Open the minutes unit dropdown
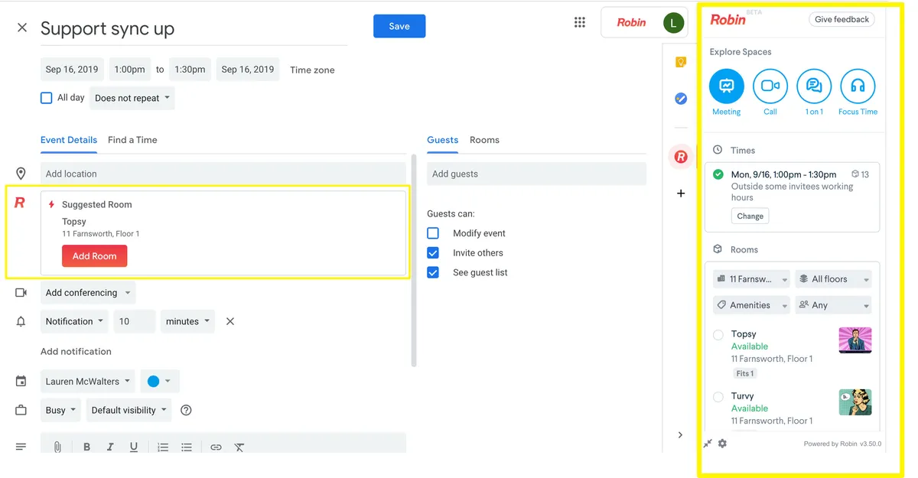 [187, 321]
